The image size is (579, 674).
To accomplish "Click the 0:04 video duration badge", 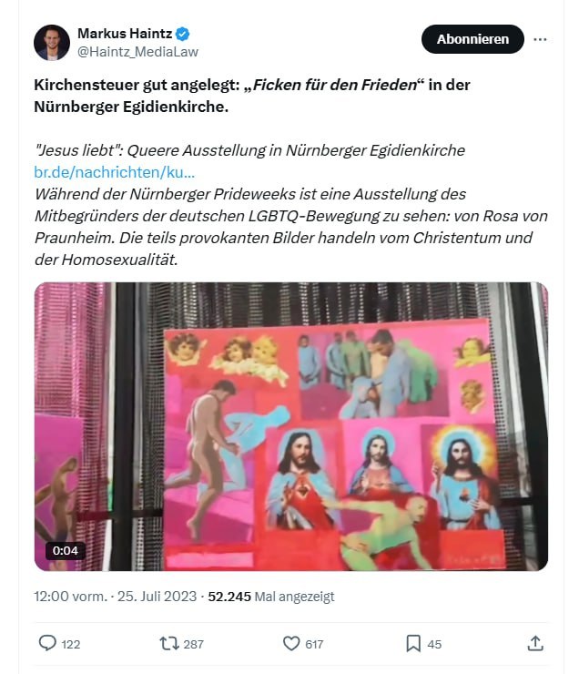I will coord(66,551).
